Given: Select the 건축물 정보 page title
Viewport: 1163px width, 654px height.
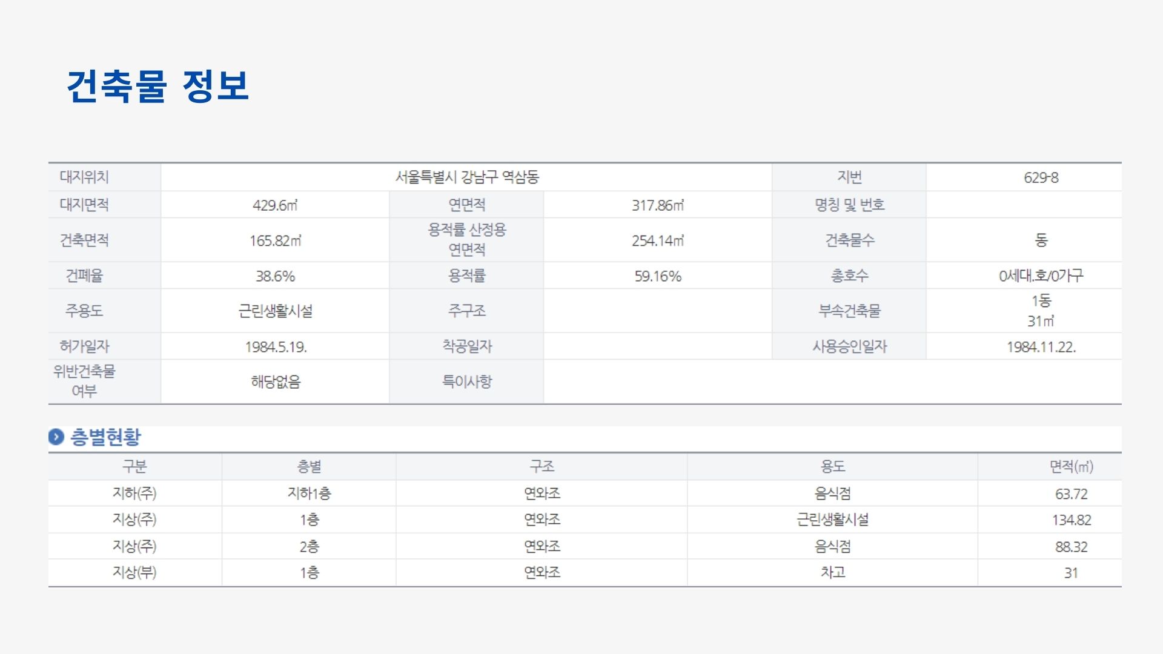Looking at the screenshot, I should pyautogui.click(x=158, y=86).
